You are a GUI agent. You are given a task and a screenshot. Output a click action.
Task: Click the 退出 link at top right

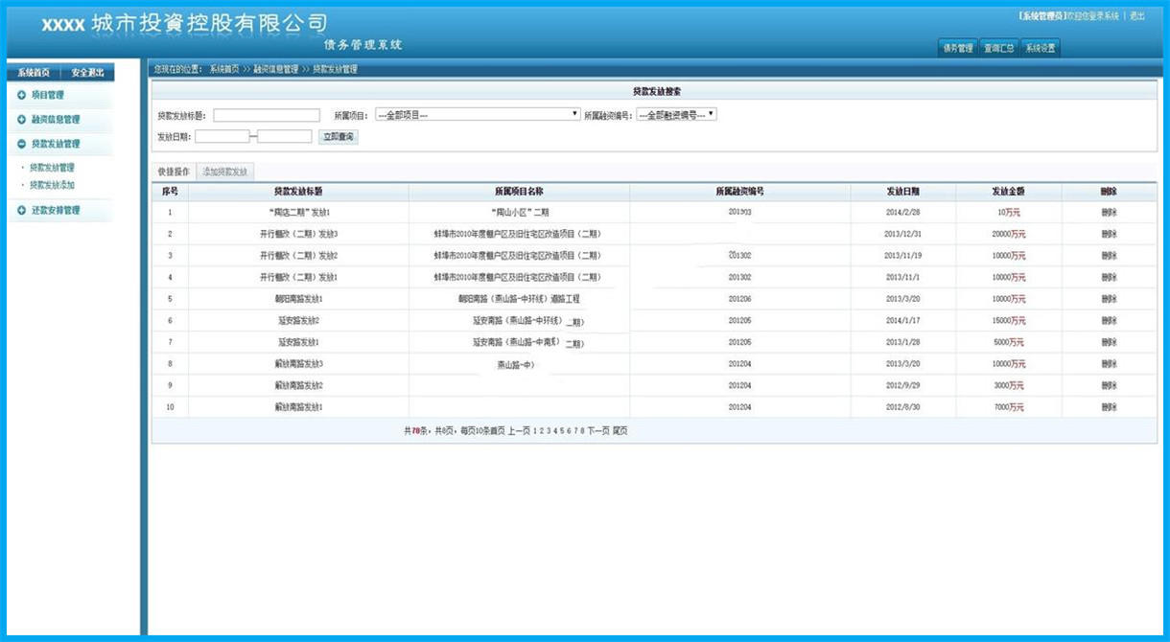coord(1136,16)
